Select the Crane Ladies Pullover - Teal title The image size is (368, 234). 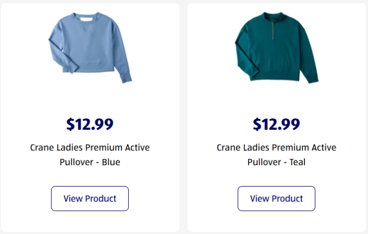(x=277, y=155)
